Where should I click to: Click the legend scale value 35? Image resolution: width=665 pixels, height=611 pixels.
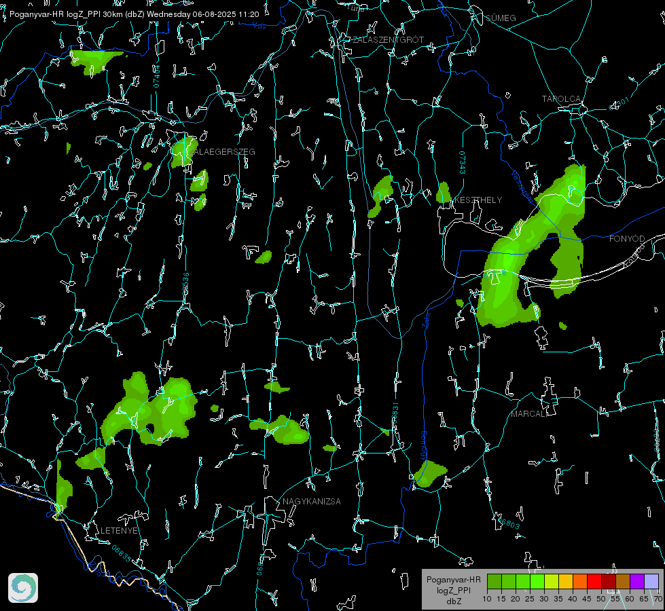558,599
